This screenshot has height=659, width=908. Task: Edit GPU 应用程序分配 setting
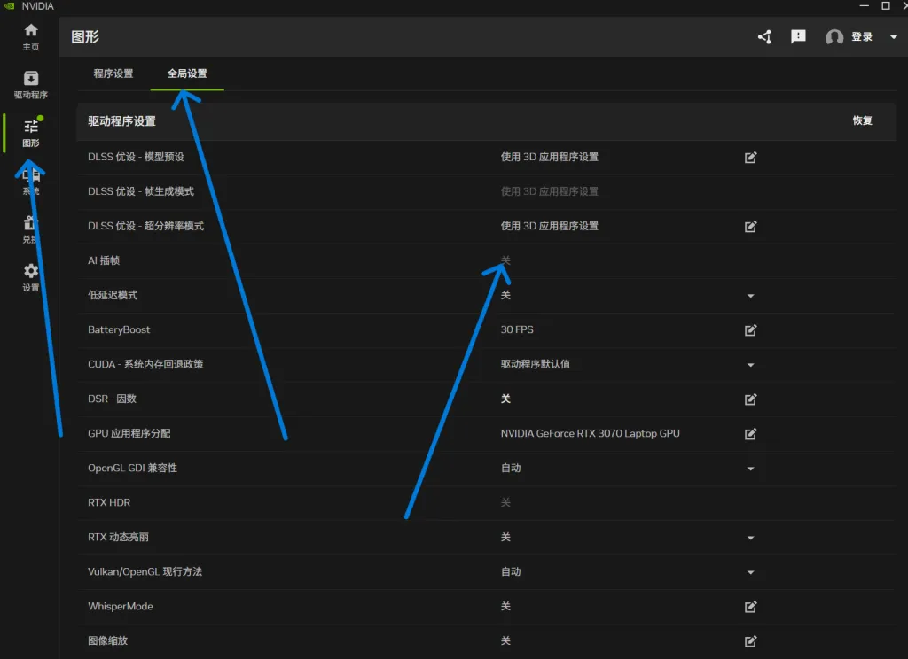click(x=750, y=434)
